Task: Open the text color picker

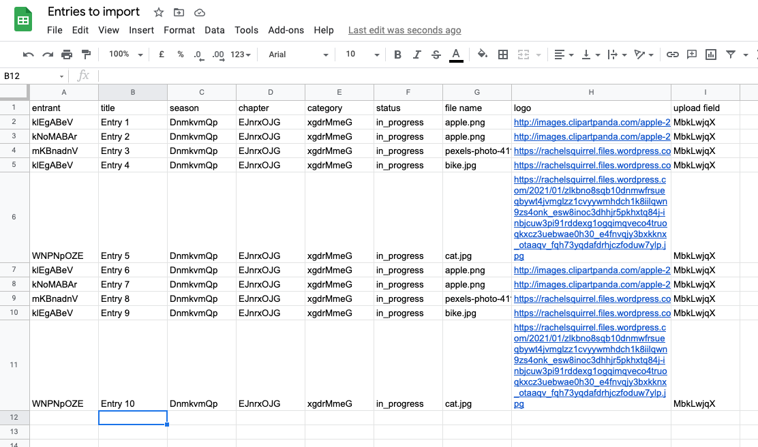Action: pos(455,54)
